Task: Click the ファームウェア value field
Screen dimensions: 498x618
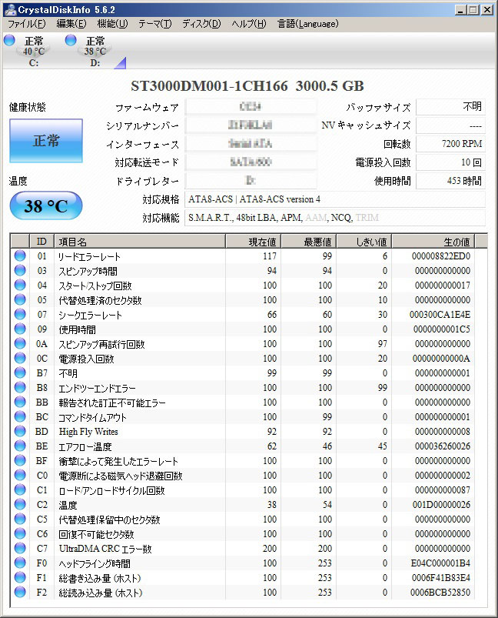Action: (251, 107)
